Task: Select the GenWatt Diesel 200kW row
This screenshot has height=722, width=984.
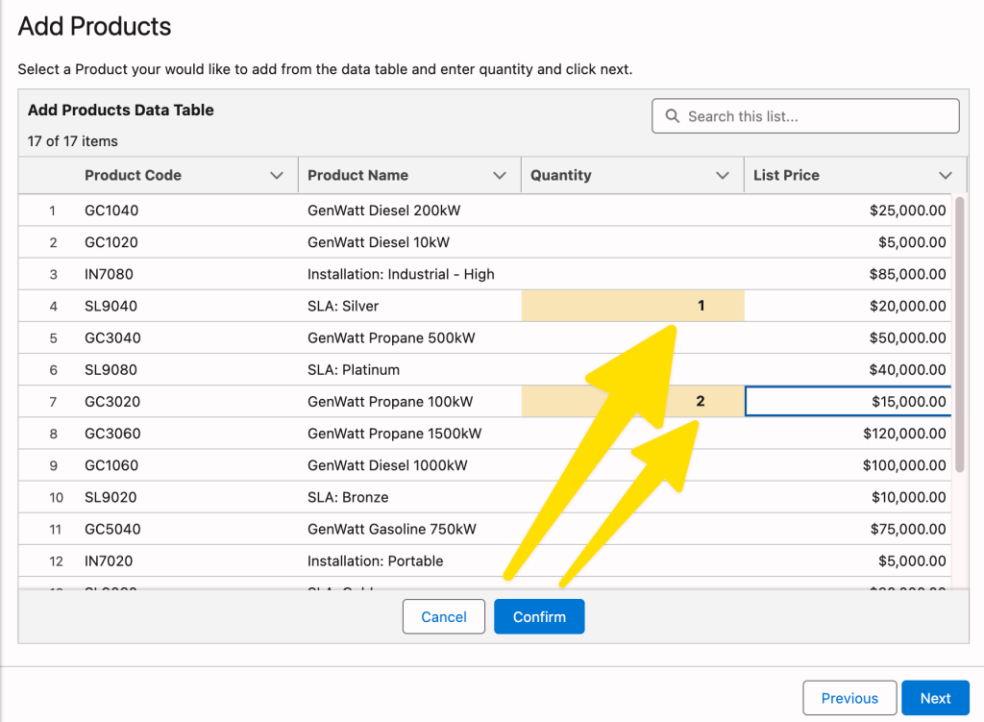Action: pyautogui.click(x=384, y=211)
